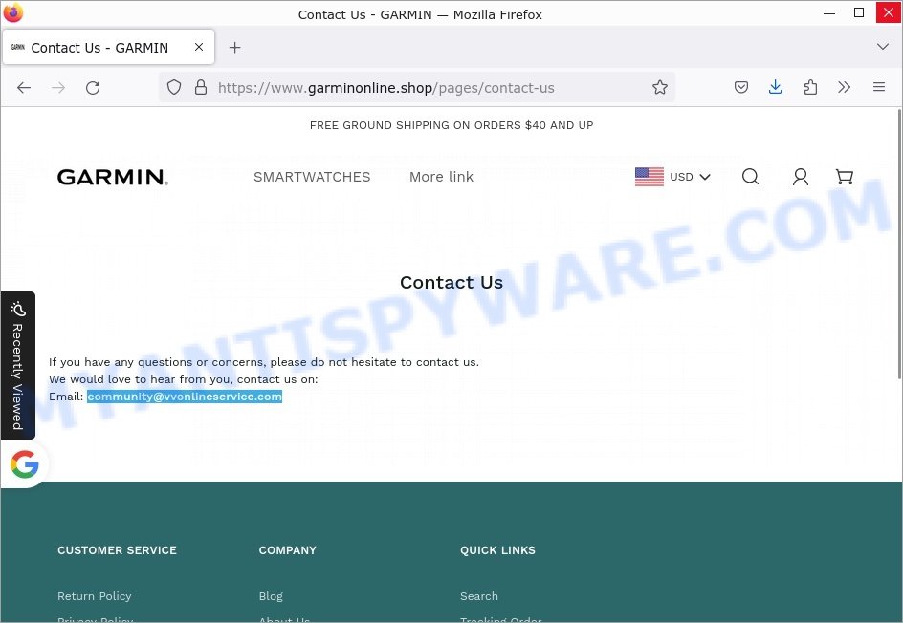
Task: Click the community@vvonlineservice.com email link
Action: pos(185,397)
